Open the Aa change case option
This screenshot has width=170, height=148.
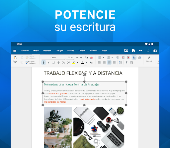pos(86,58)
